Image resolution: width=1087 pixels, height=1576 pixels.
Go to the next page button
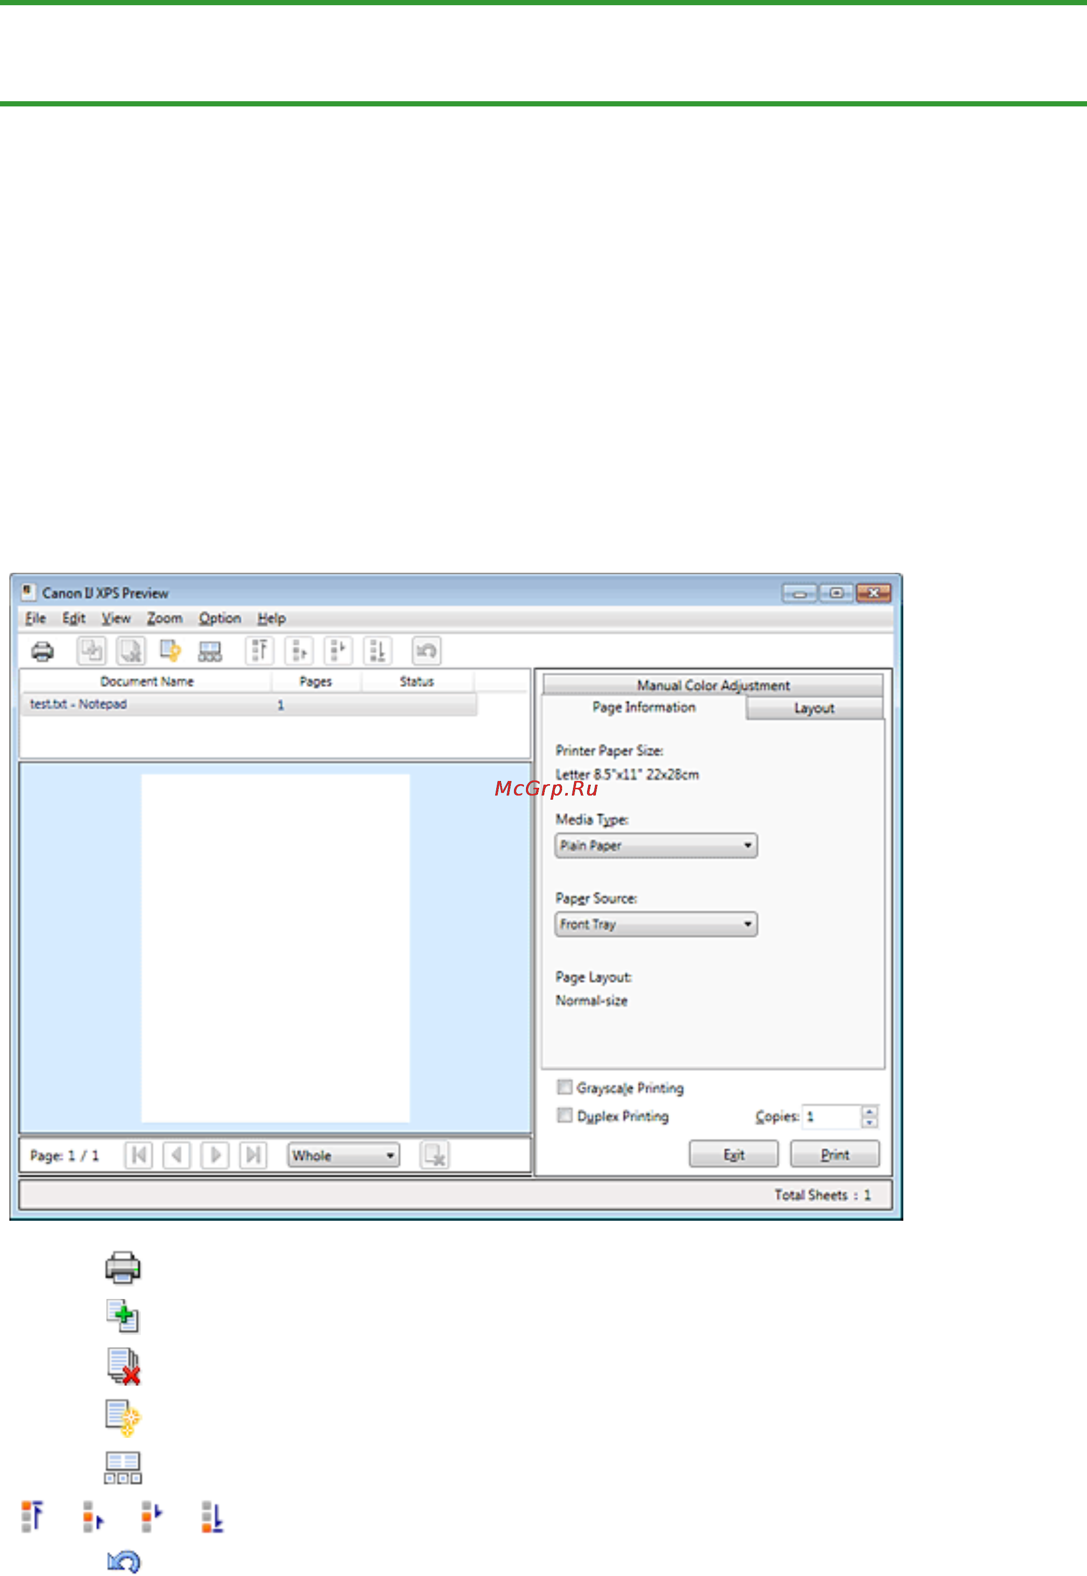(x=215, y=1156)
